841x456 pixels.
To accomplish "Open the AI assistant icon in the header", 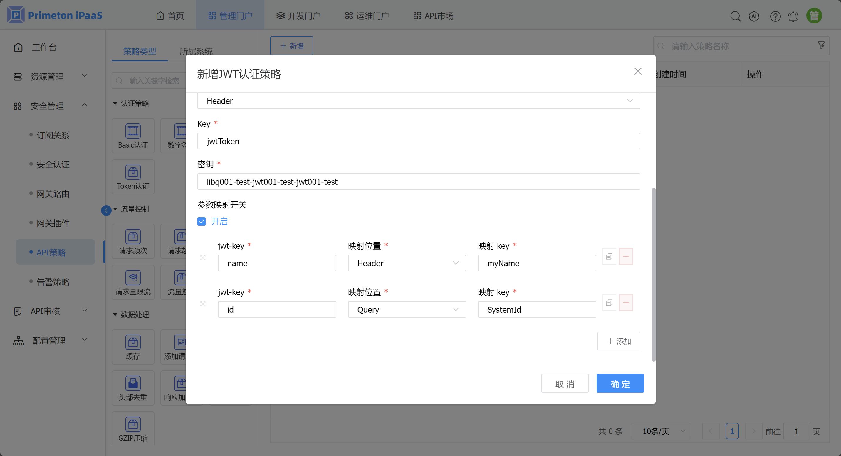I will click(754, 16).
